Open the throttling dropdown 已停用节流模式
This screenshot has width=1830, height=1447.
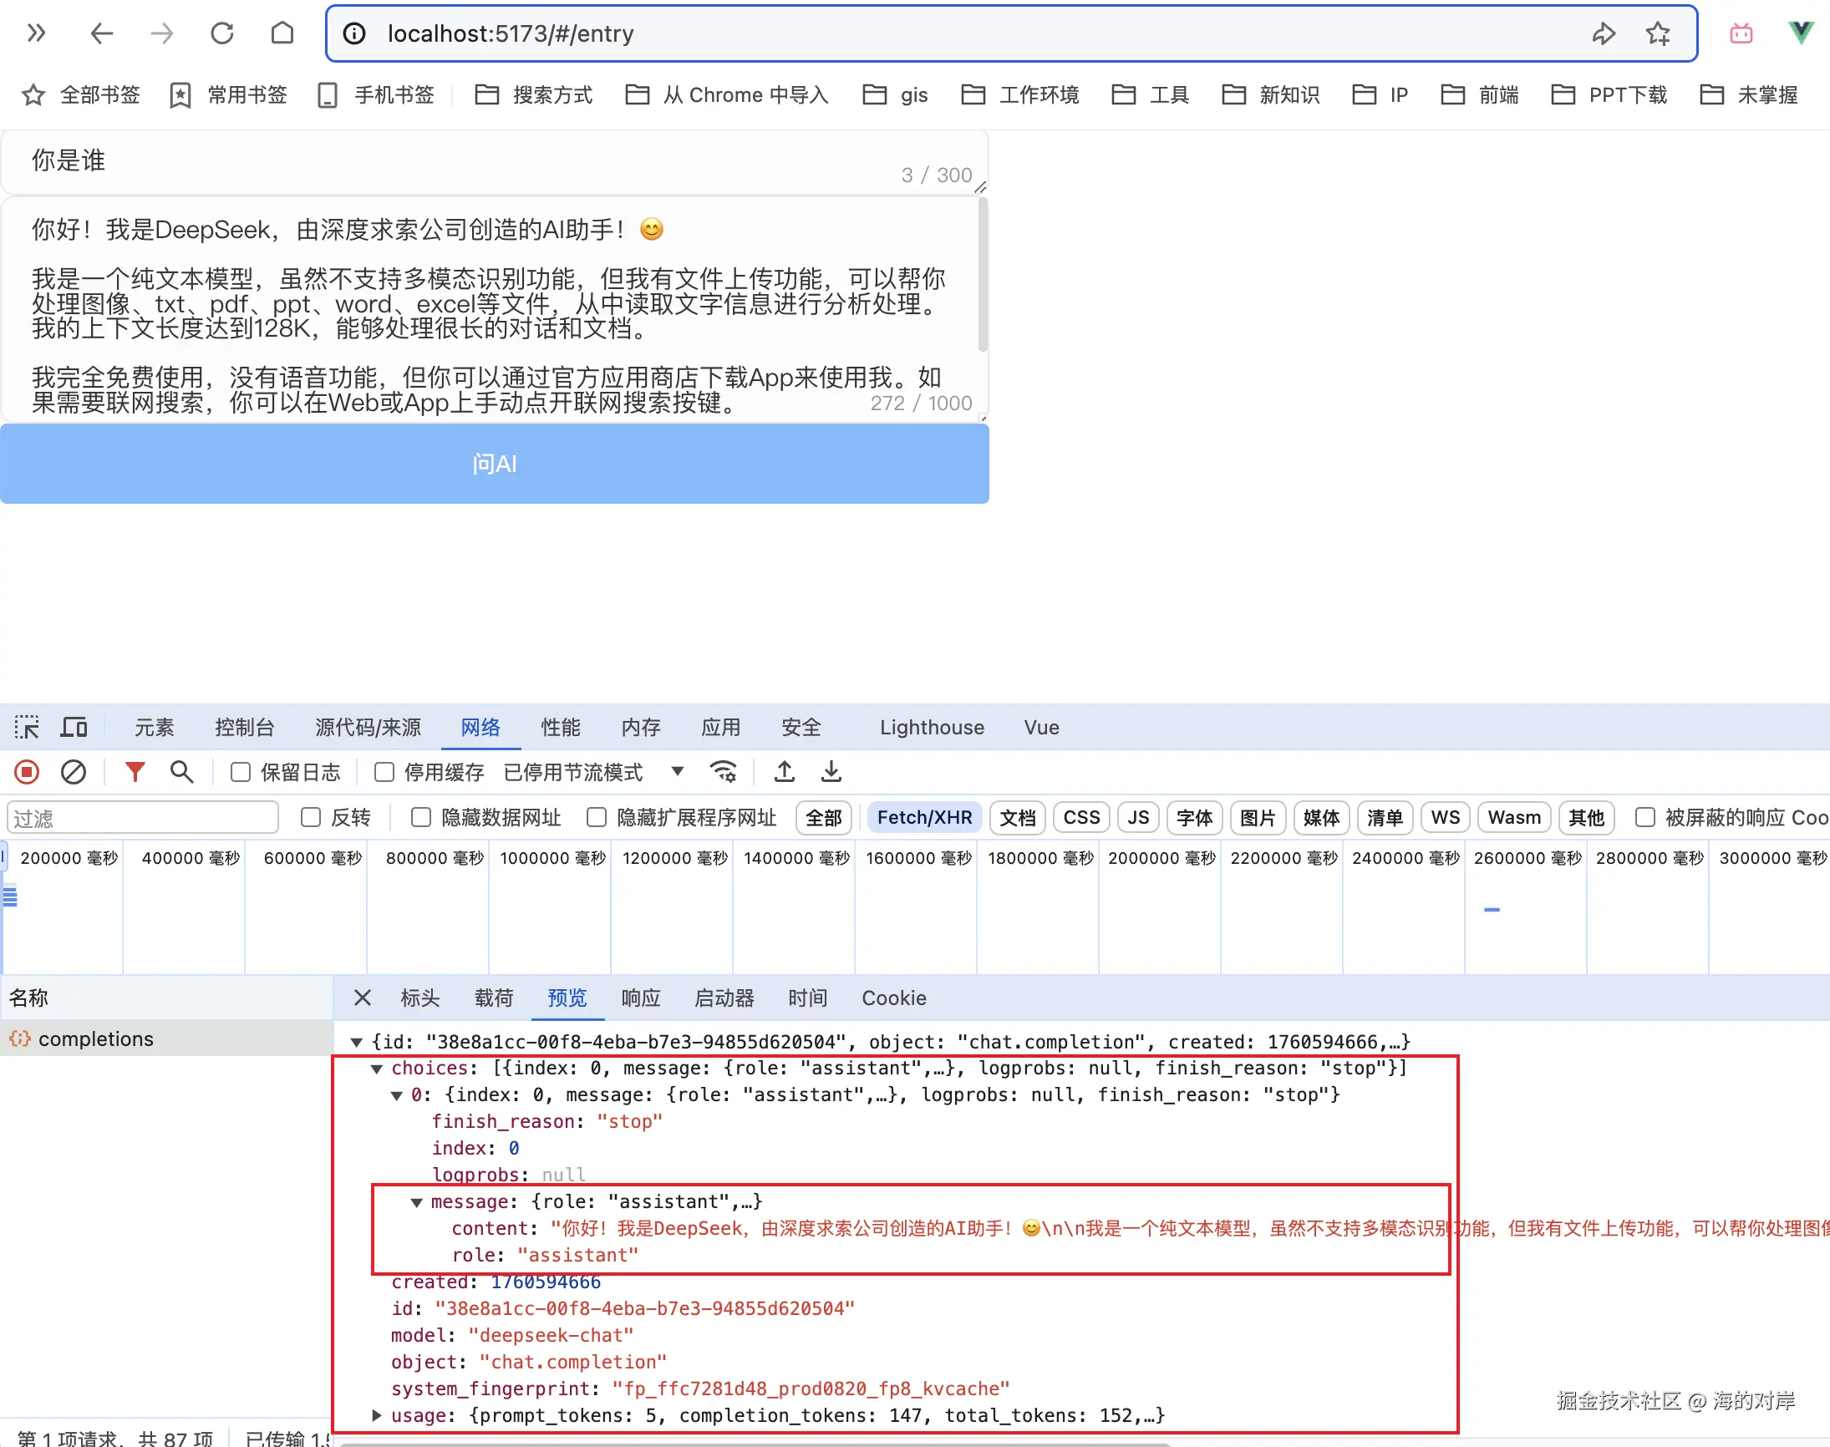[678, 772]
